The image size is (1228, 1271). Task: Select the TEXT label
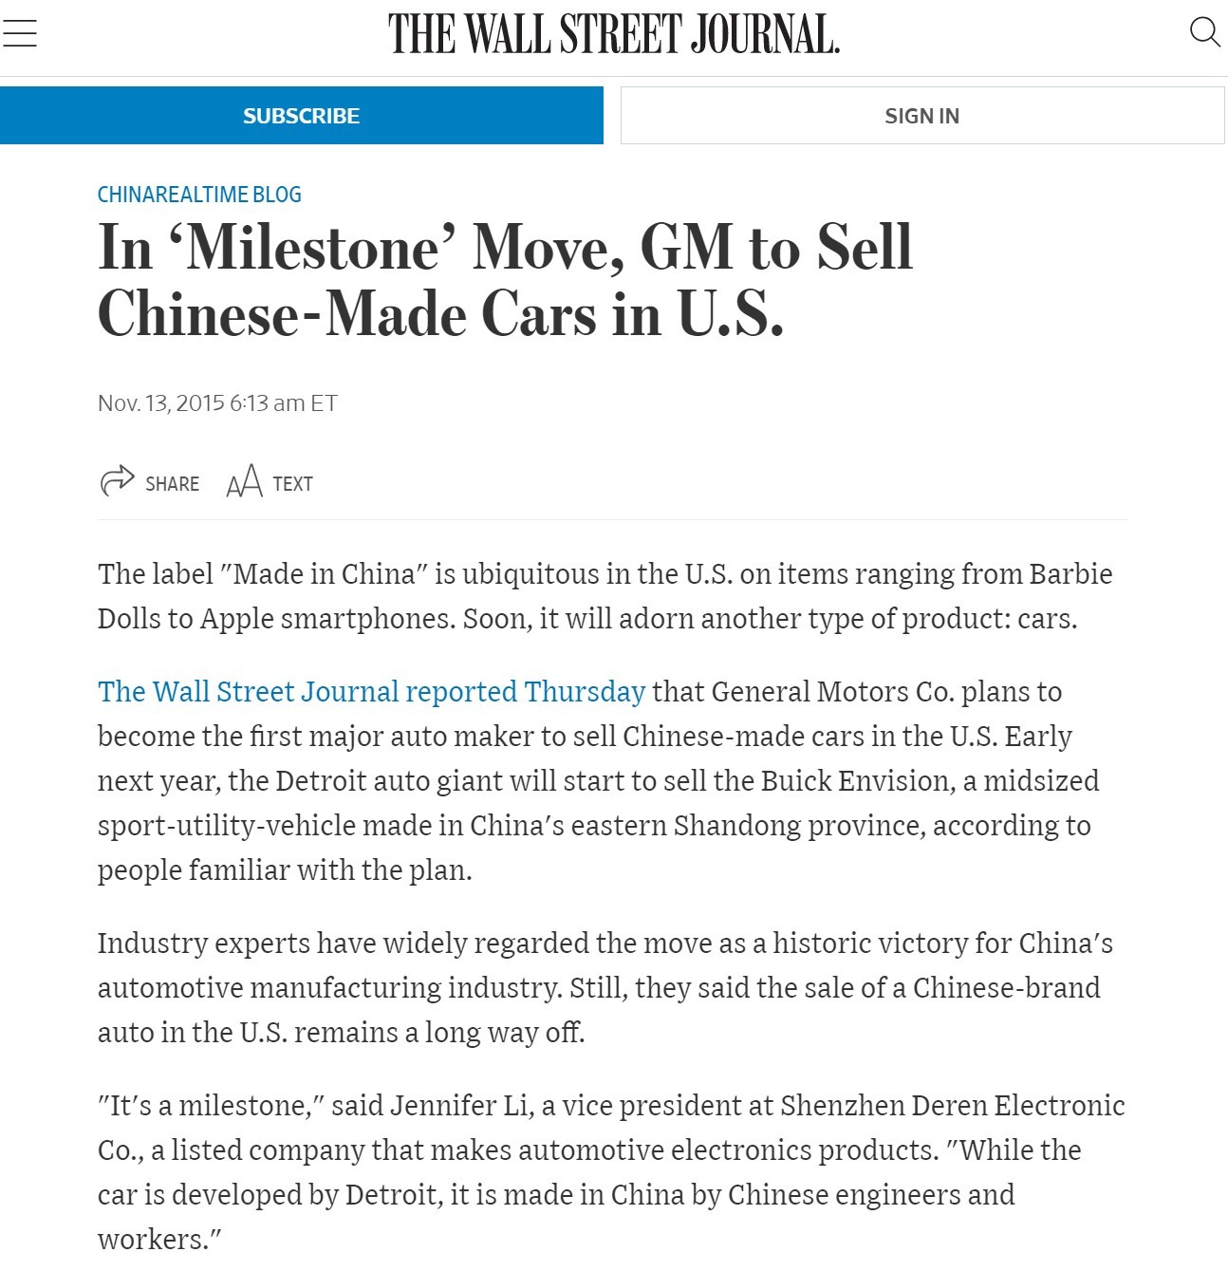coord(292,484)
